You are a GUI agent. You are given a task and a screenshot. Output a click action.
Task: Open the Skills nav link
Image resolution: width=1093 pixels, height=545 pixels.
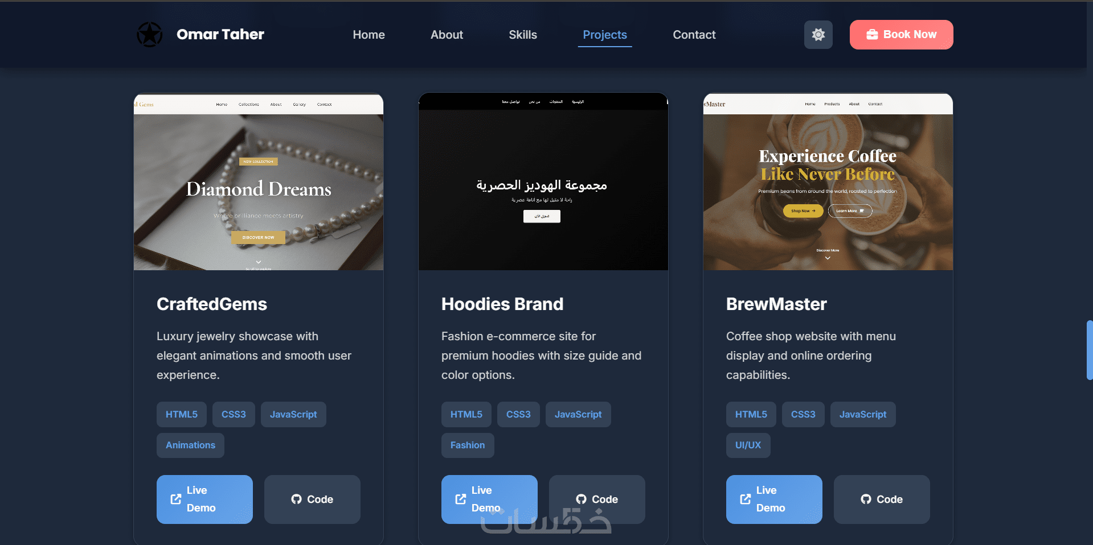point(523,35)
